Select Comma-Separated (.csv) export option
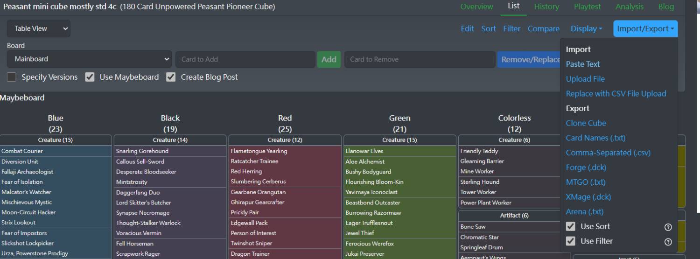Viewport: 700px width, 259px height. coord(608,153)
